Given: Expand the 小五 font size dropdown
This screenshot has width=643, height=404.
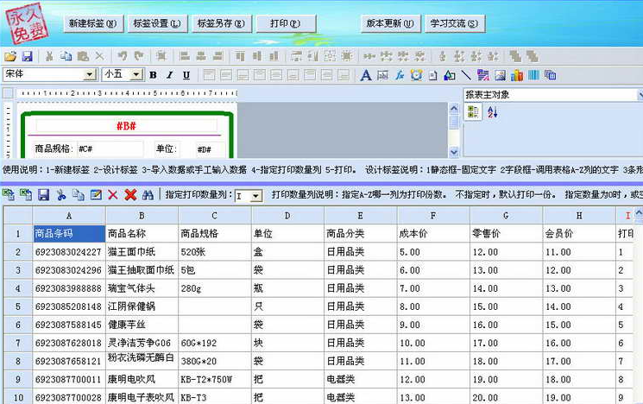Looking at the screenshot, I should (x=136, y=75).
